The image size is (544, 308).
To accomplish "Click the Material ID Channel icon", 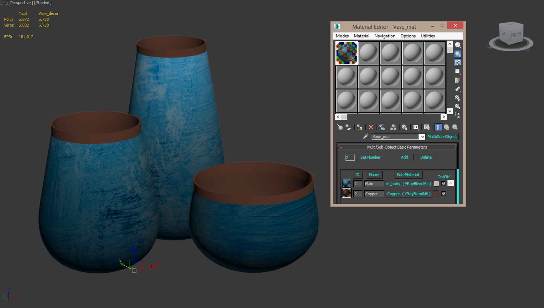I will [x=416, y=127].
